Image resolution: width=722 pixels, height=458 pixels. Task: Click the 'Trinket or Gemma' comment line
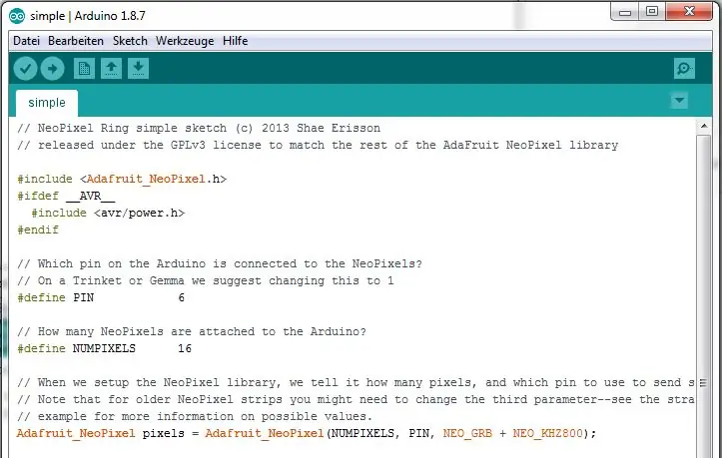click(206, 280)
